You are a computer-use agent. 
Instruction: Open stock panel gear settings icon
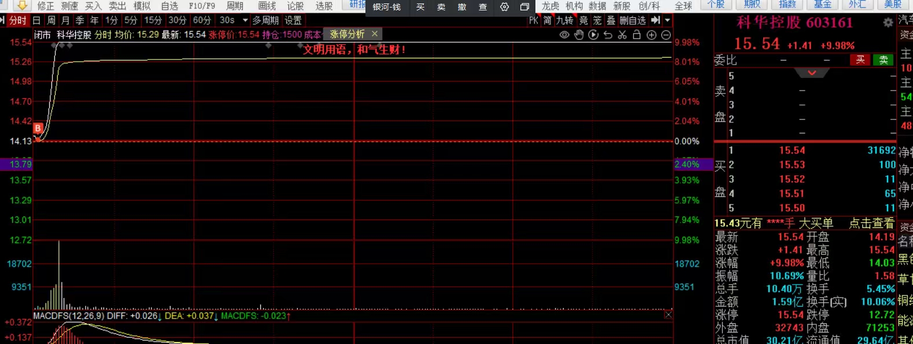tap(888, 23)
